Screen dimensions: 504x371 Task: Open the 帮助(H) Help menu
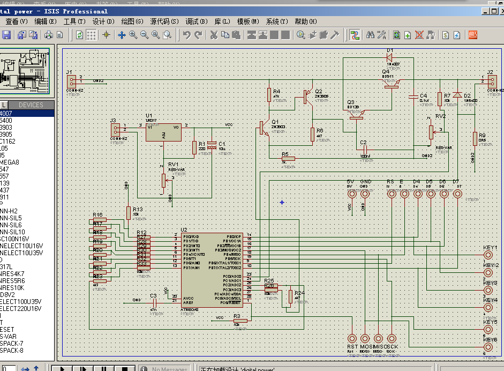coord(306,21)
